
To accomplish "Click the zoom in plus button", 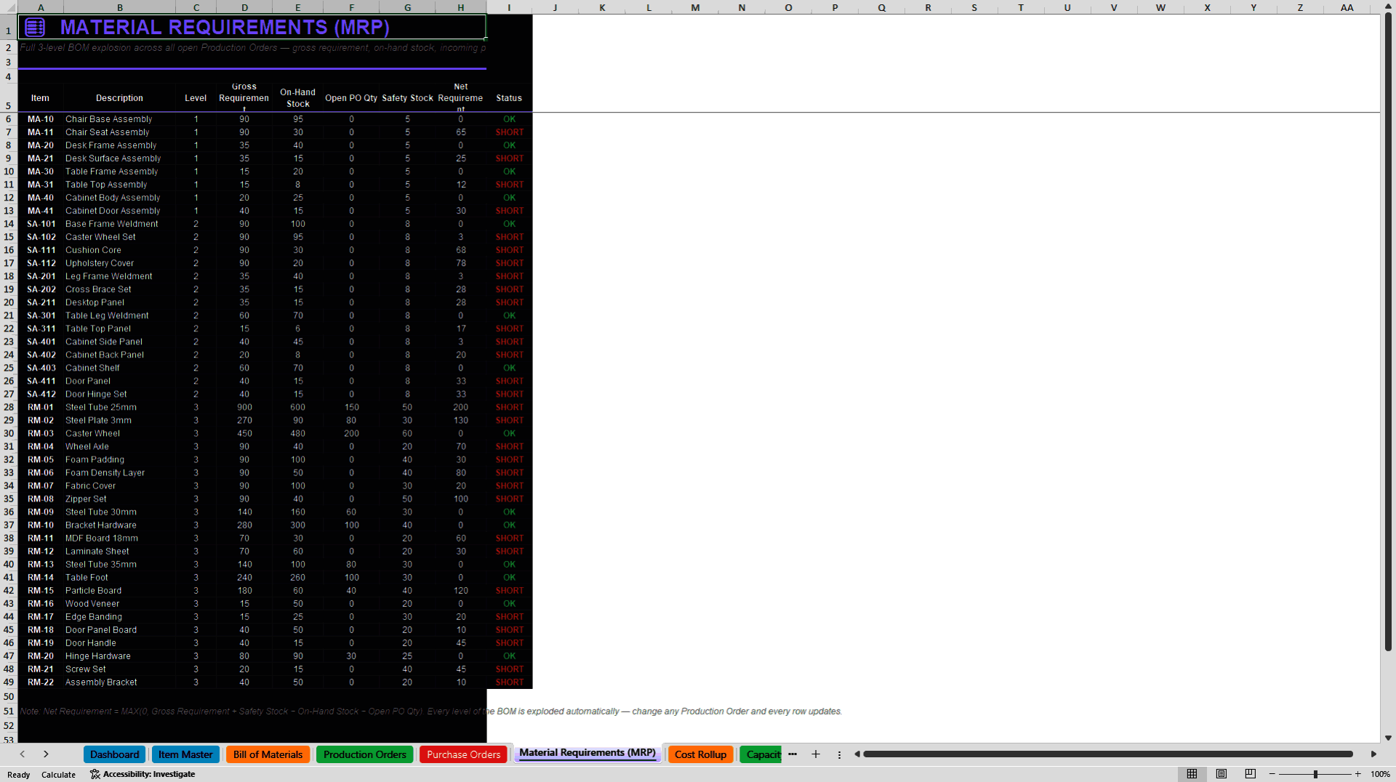I will [1358, 774].
